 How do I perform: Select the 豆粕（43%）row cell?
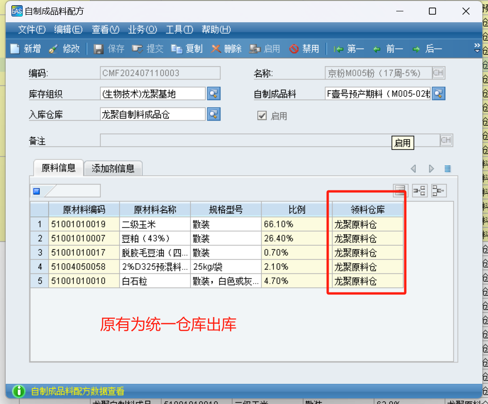tap(155, 238)
